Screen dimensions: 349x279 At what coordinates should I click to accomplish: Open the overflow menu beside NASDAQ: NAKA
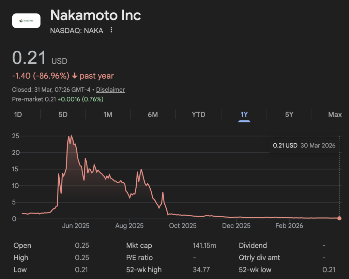(111, 30)
